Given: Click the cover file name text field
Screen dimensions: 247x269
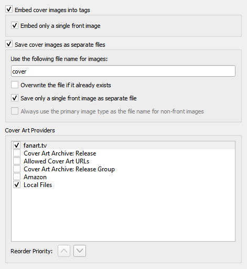Looking at the screenshot, I should [x=123, y=71].
